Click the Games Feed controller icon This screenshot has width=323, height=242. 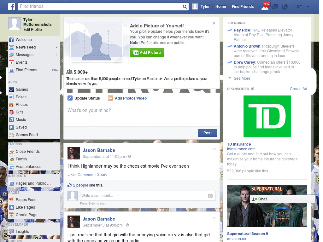[11, 135]
